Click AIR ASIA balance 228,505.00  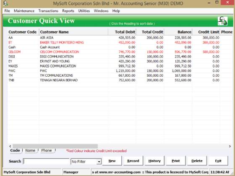coord(183,38)
